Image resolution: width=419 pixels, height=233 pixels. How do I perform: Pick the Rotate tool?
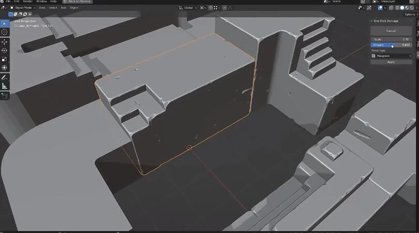(x=5, y=51)
